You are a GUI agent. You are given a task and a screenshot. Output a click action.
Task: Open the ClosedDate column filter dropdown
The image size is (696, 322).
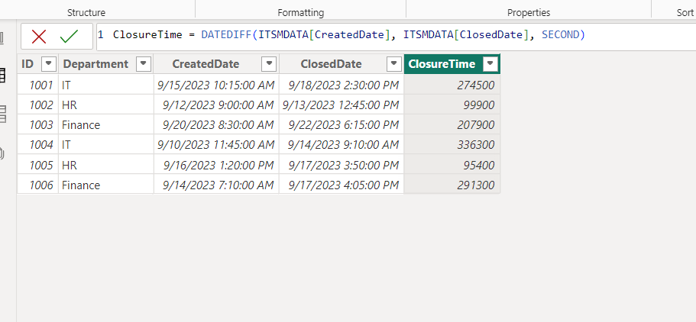click(x=393, y=64)
